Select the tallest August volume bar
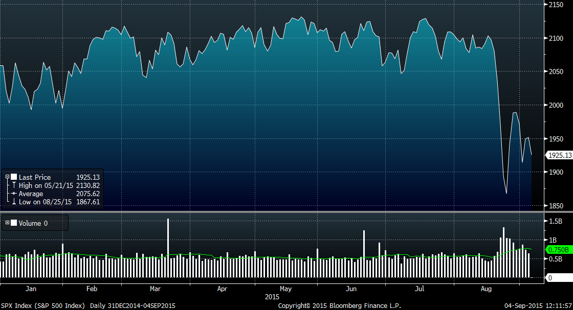This screenshot has height=310, width=573. (x=503, y=252)
